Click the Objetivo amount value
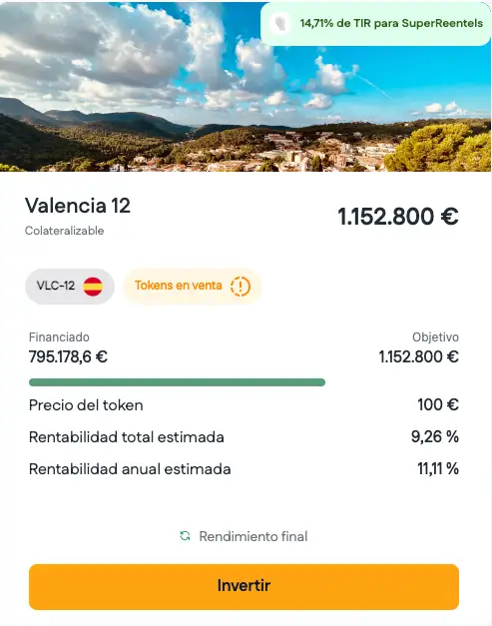This screenshot has width=492, height=626. [419, 356]
